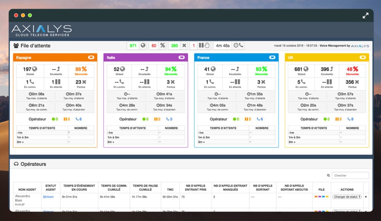Sort by the STATUT AGENT column header
This screenshot has width=381, height=221.
point(51,188)
